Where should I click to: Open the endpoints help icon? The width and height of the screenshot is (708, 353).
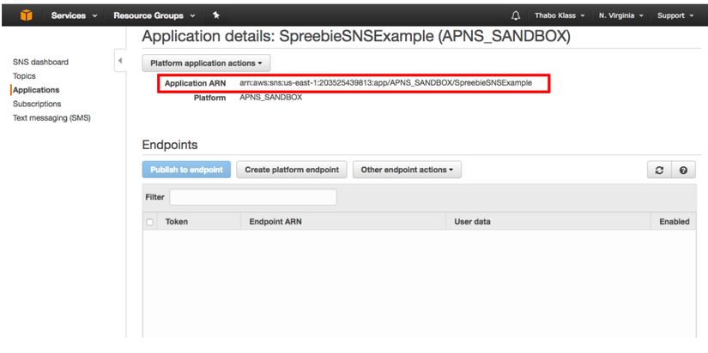coord(684,170)
